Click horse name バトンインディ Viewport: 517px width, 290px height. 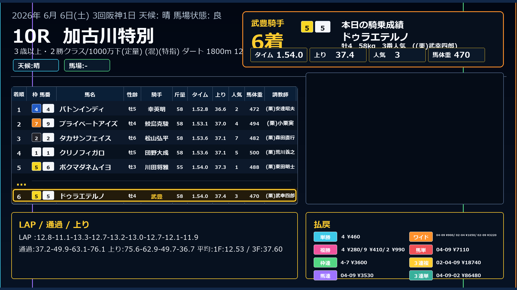click(82, 109)
